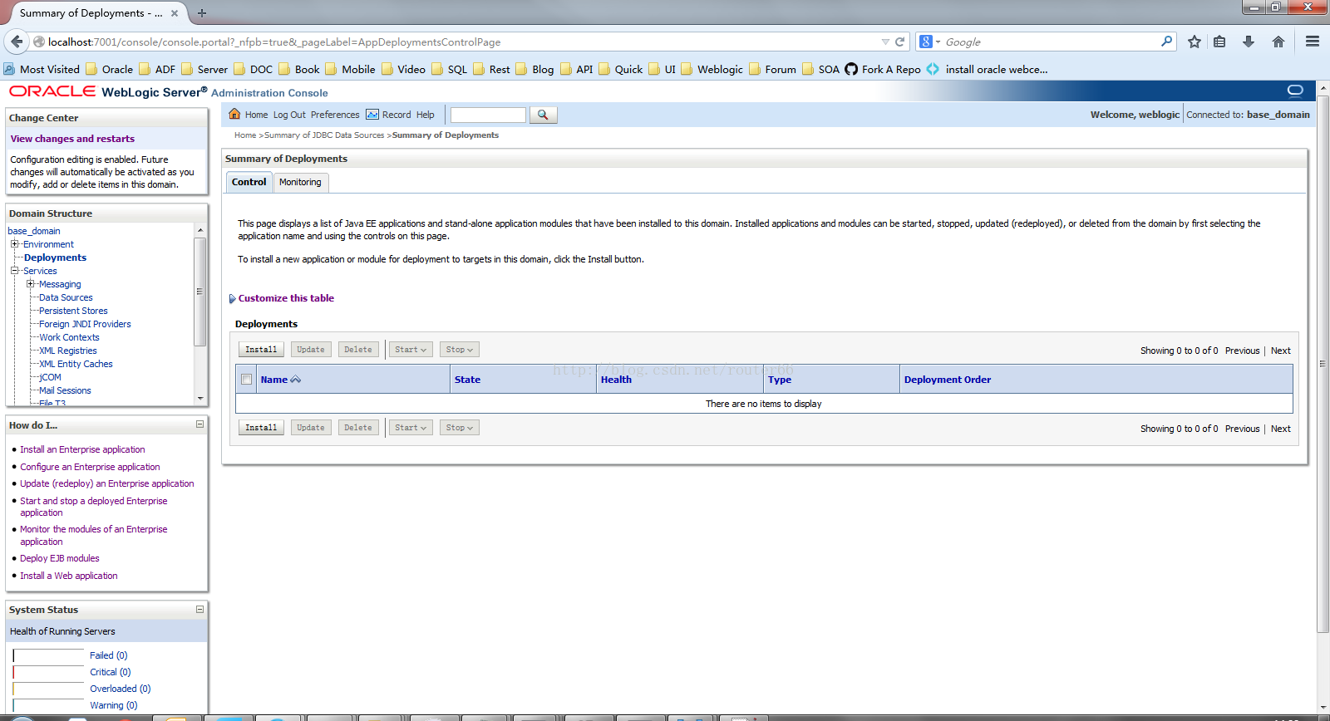Click the Domain Structure scroll down arrow
The width and height of the screenshot is (1330, 721).
click(199, 399)
